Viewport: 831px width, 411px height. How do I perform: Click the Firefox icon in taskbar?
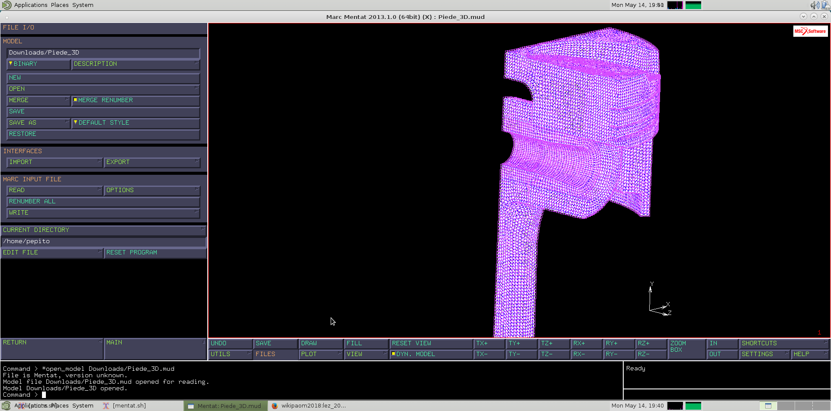[x=274, y=406]
